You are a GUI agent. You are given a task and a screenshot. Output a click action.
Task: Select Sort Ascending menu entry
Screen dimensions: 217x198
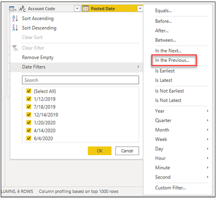tap(38, 18)
